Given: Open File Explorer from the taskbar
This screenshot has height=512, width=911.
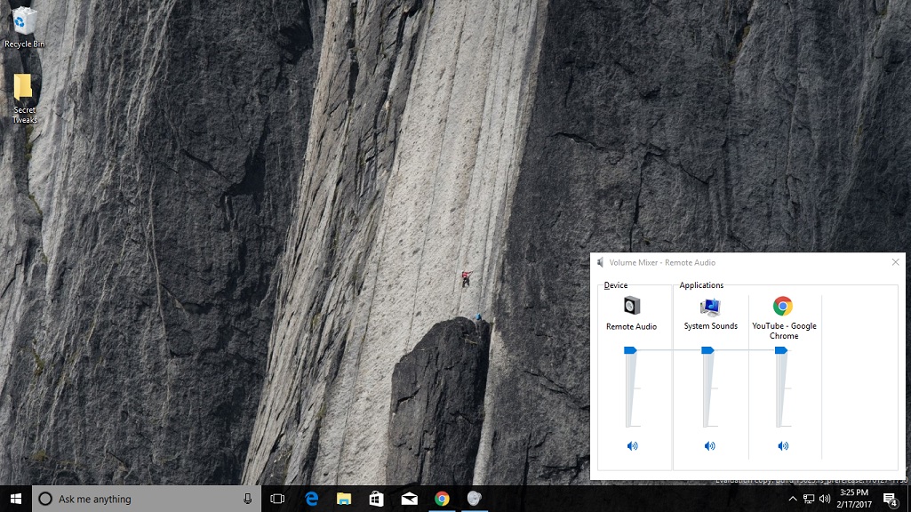Looking at the screenshot, I should [x=344, y=499].
